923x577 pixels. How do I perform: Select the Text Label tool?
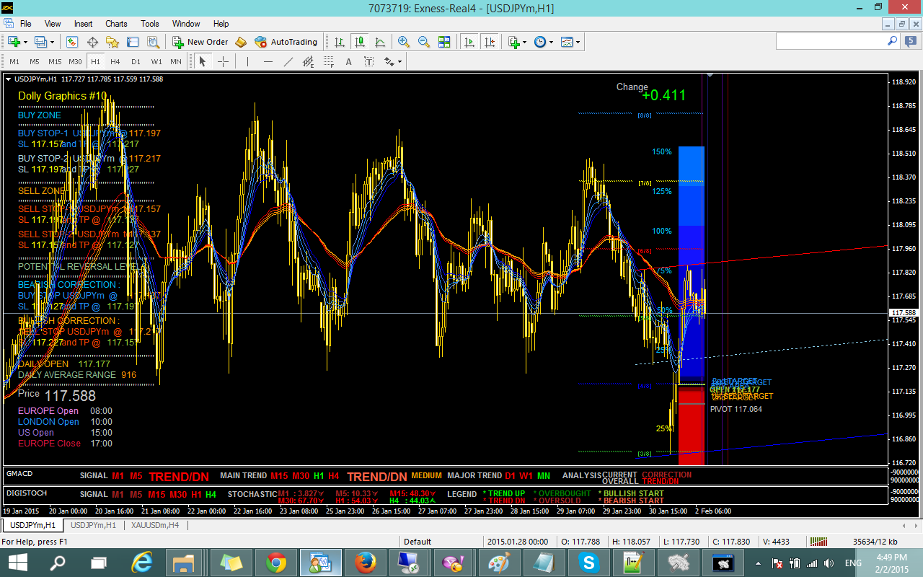(x=369, y=61)
